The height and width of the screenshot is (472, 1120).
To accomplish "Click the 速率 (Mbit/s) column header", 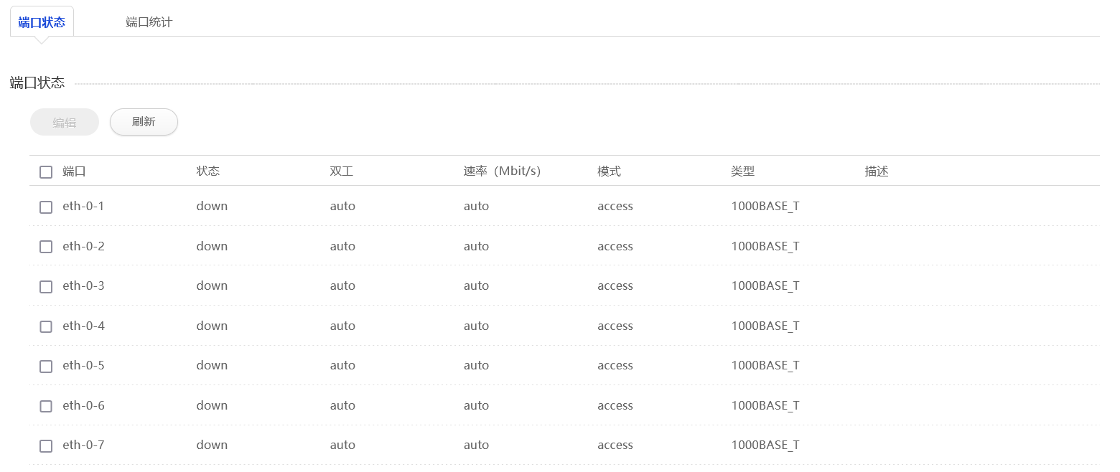I will 502,171.
